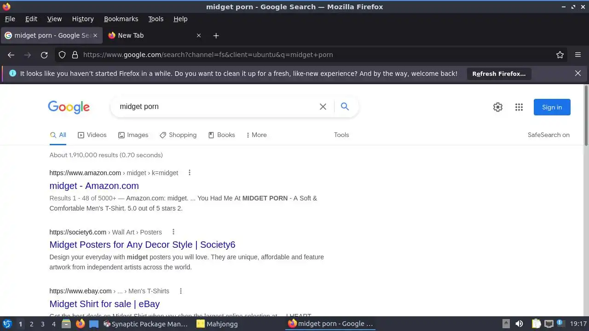Launch the file manager from the taskbar

(66, 324)
